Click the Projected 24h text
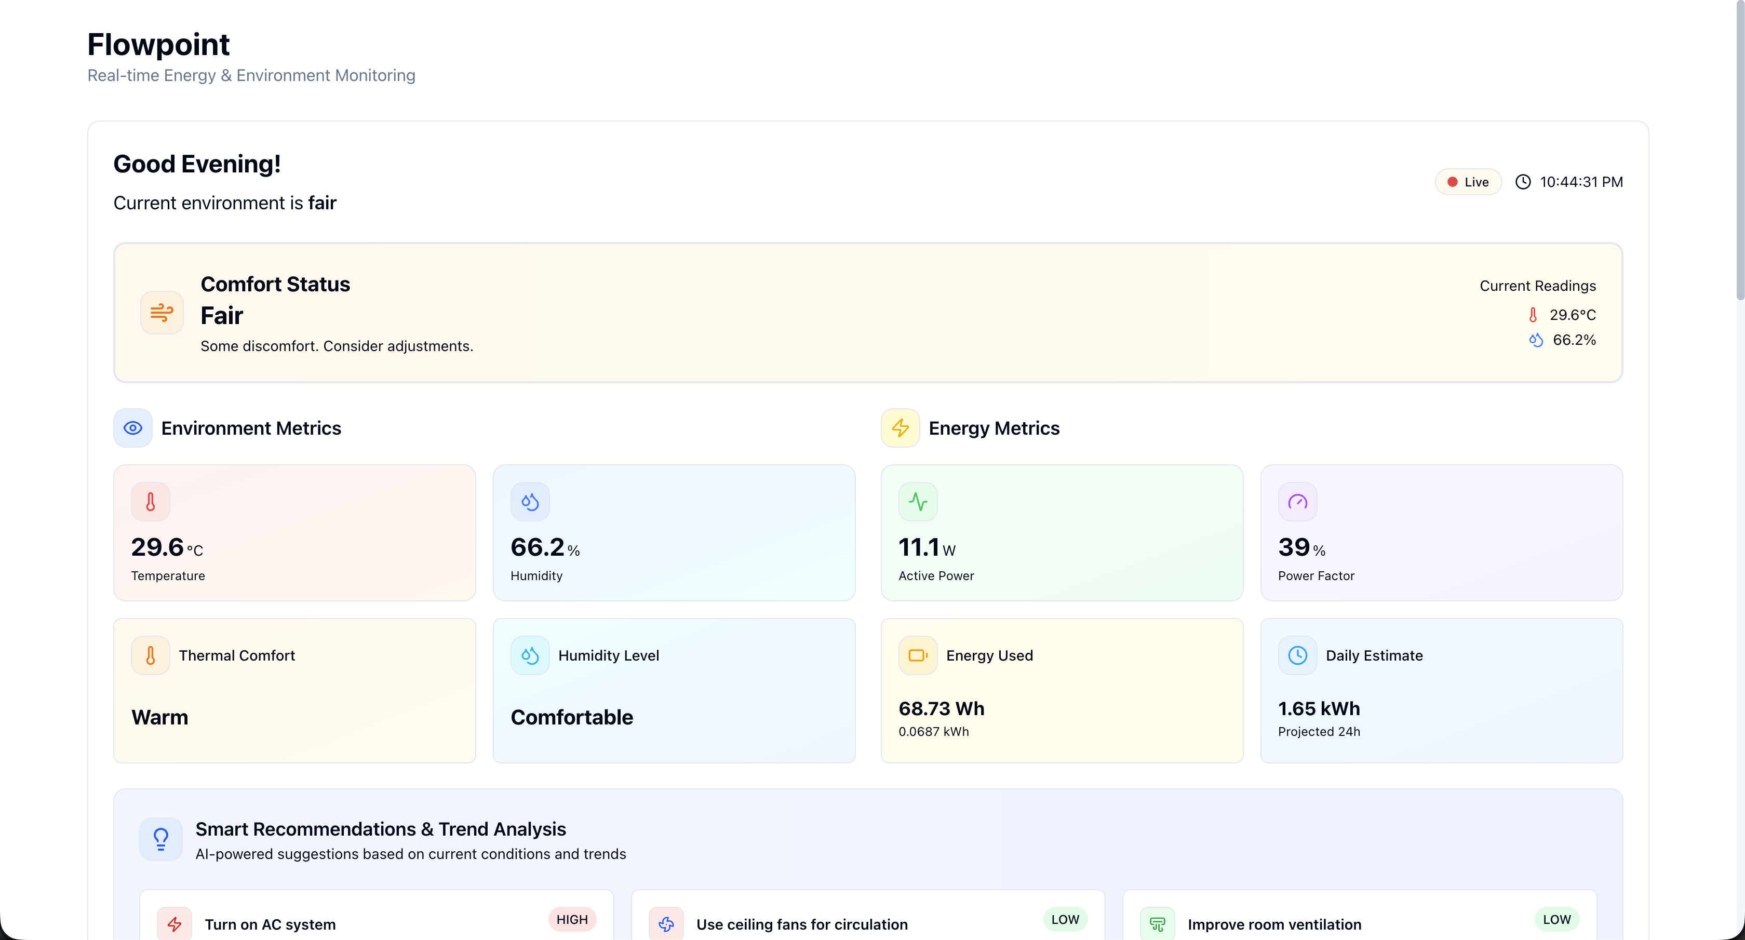Screen dimensions: 1745x940 1319,732
